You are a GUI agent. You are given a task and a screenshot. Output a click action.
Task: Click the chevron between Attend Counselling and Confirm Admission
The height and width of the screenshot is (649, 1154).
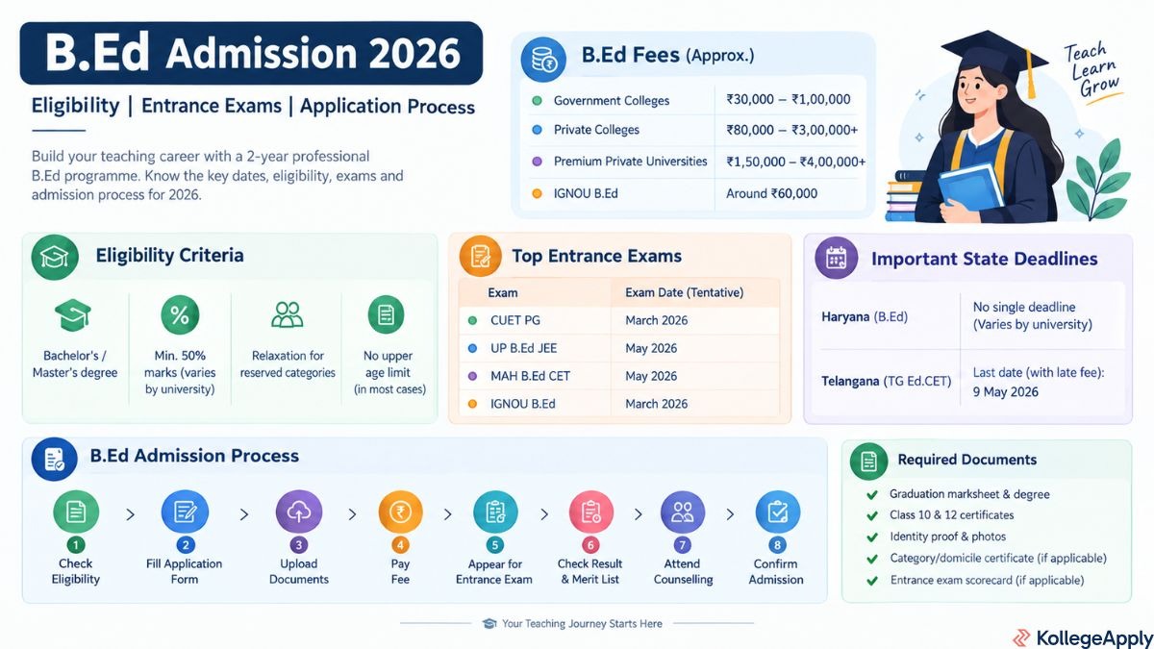click(x=731, y=514)
